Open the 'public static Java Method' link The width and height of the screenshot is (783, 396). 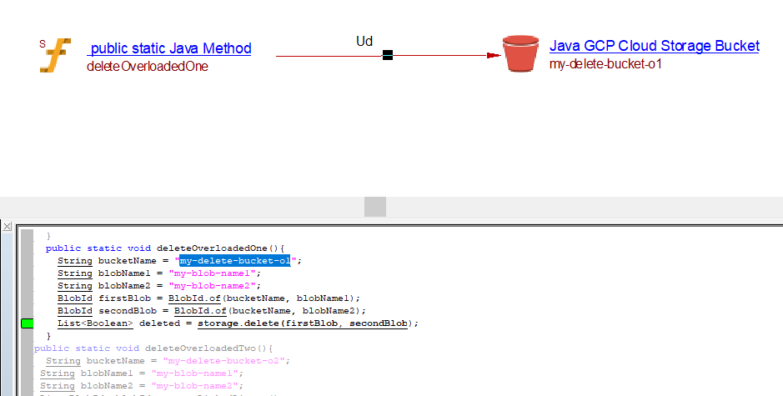pyautogui.click(x=170, y=48)
